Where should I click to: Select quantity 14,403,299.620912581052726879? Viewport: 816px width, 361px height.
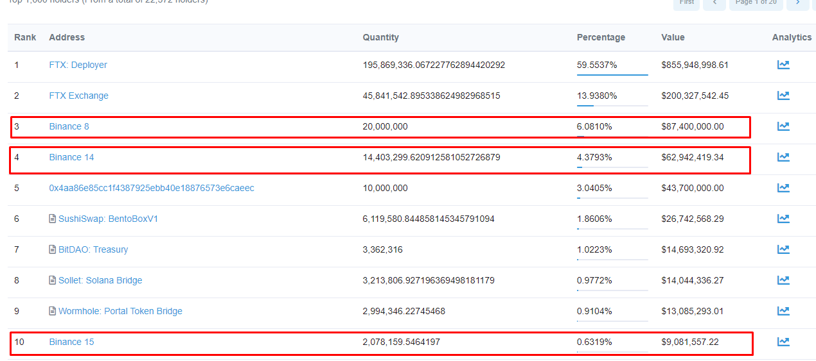(432, 157)
